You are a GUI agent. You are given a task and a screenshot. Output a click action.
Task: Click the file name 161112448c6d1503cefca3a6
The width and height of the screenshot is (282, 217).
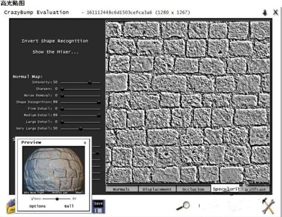tap(119, 12)
